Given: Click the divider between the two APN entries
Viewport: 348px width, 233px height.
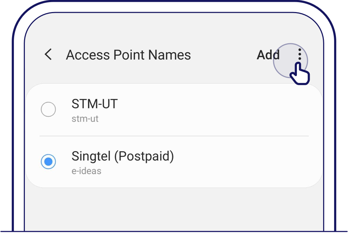Looking at the screenshot, I should [x=174, y=136].
